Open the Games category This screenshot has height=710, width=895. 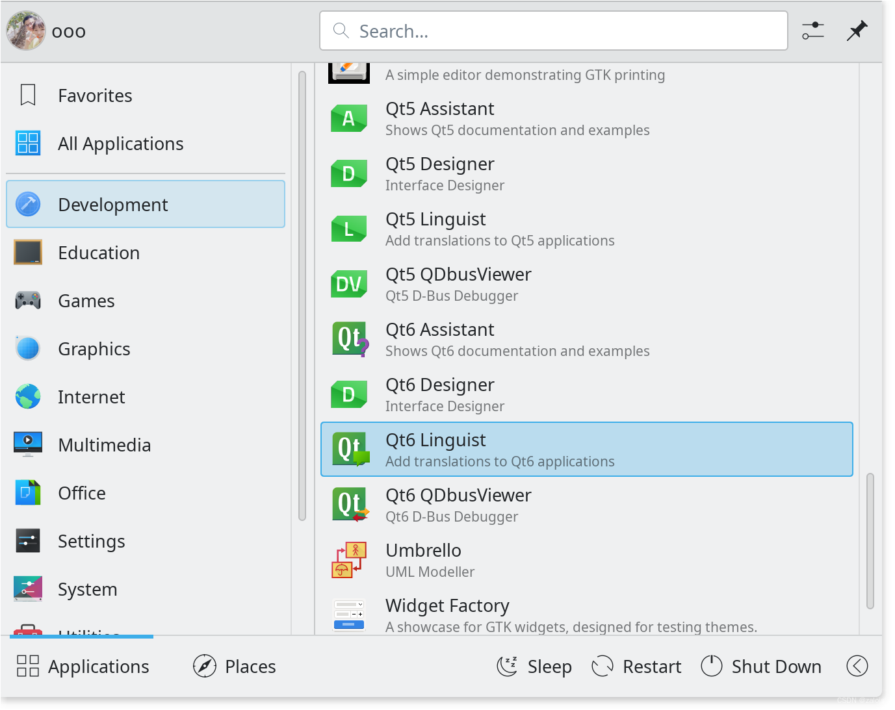(146, 301)
